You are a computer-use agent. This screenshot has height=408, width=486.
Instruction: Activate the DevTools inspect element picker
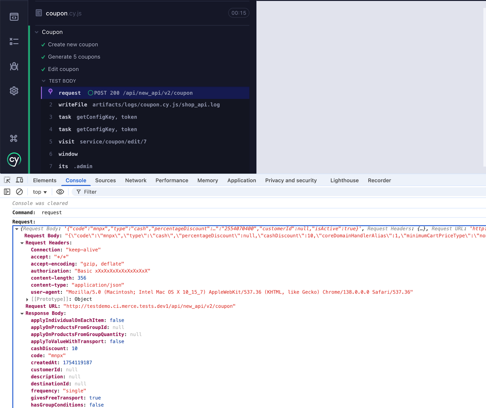(x=7, y=180)
